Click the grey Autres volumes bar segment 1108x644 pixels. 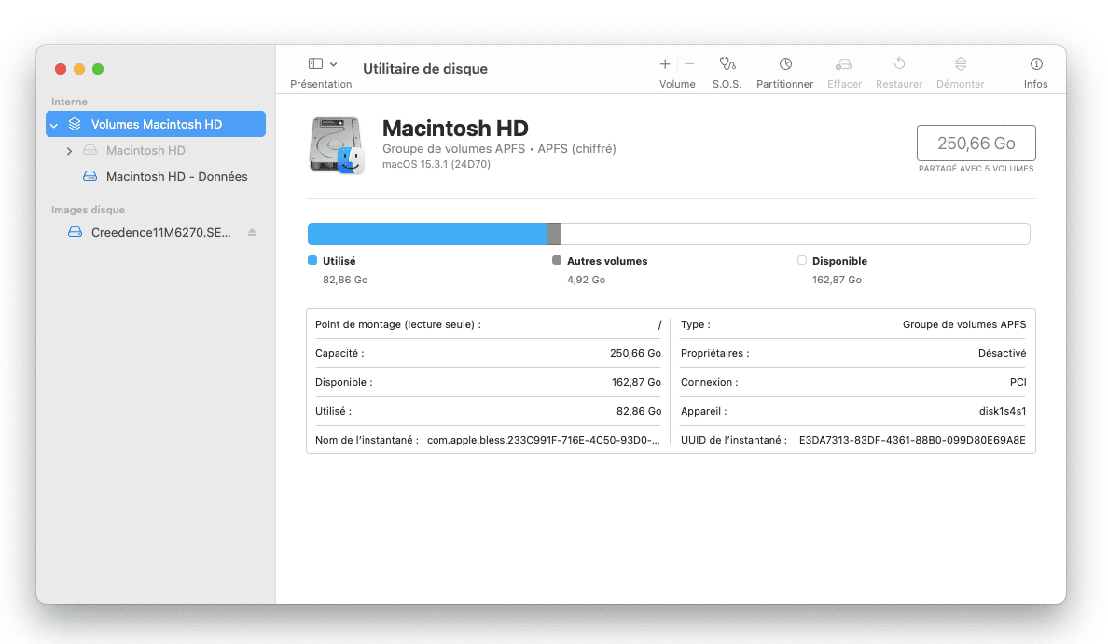pos(555,234)
